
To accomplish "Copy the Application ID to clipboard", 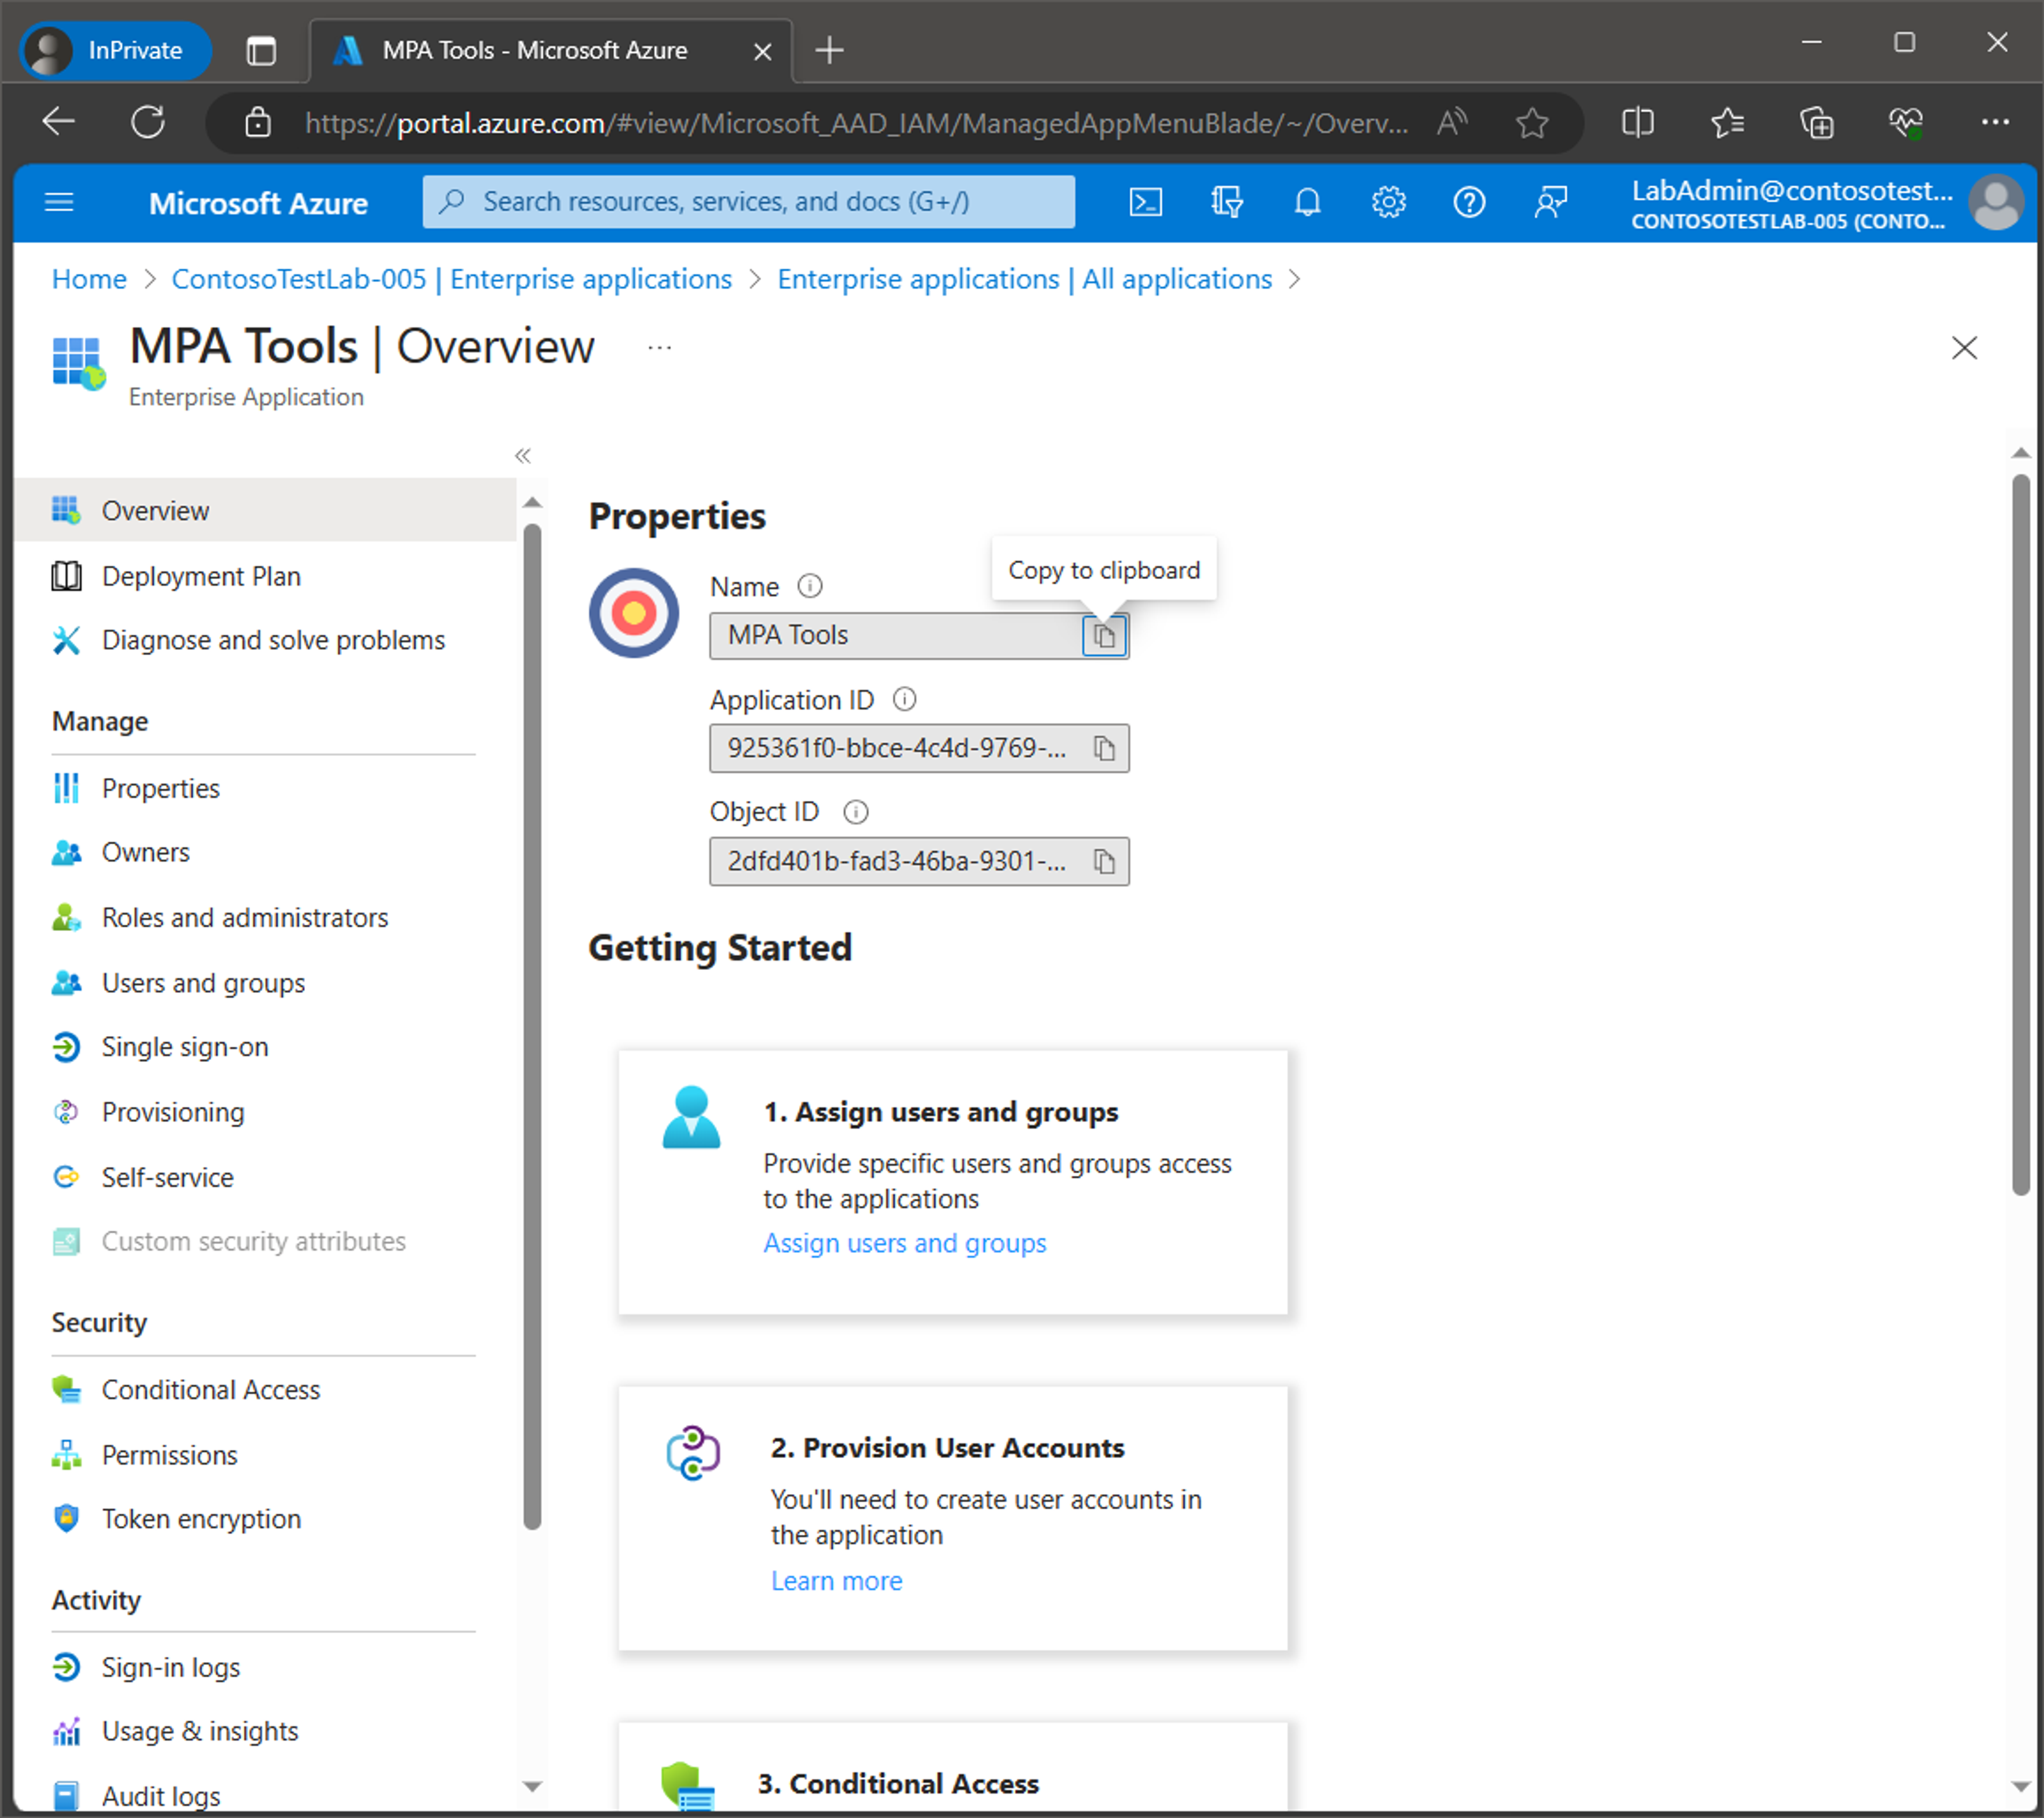I will [1104, 749].
